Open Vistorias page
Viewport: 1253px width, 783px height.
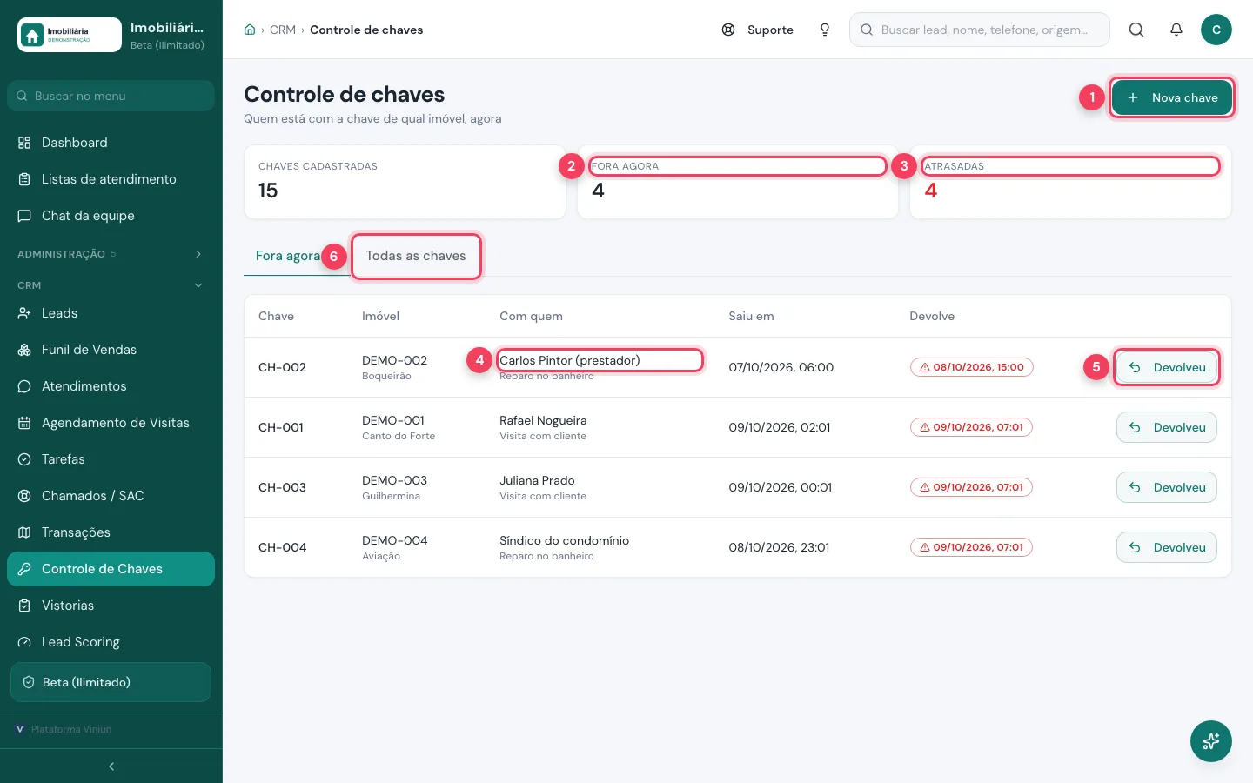[x=111, y=606]
